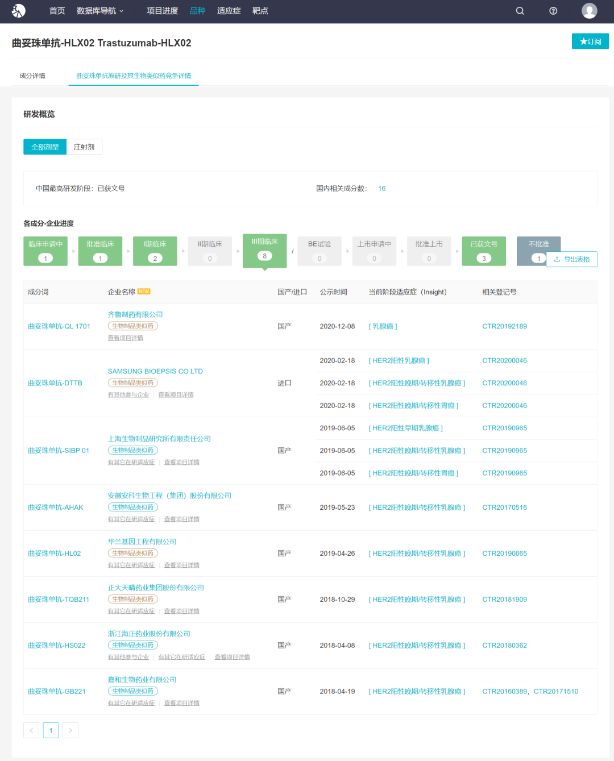Select the 临床申请中 stage box
The height and width of the screenshot is (761, 614).
pos(45,251)
